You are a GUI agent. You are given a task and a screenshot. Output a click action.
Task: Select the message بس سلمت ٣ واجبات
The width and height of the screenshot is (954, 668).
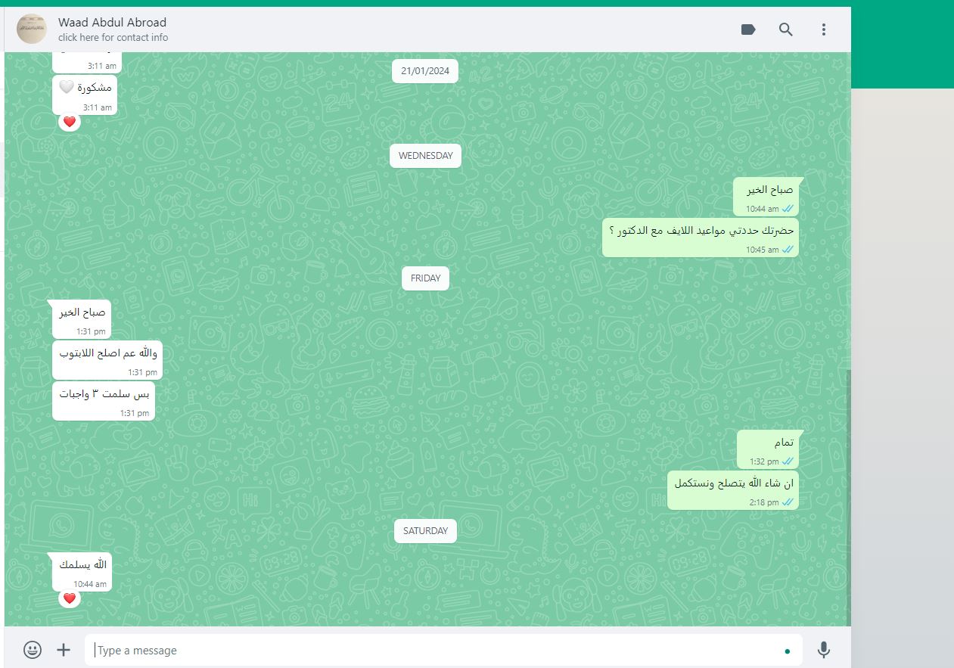[x=104, y=401]
